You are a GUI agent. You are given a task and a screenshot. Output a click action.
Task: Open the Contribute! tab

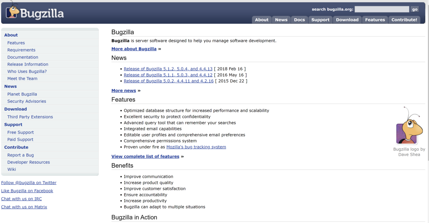tap(404, 20)
